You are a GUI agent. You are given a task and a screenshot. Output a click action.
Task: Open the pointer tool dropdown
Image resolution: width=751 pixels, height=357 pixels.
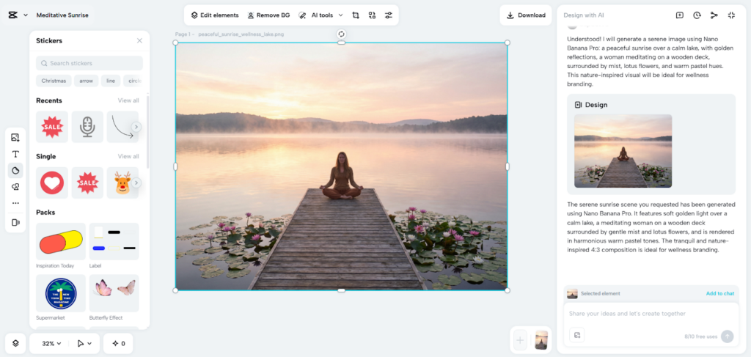84,343
